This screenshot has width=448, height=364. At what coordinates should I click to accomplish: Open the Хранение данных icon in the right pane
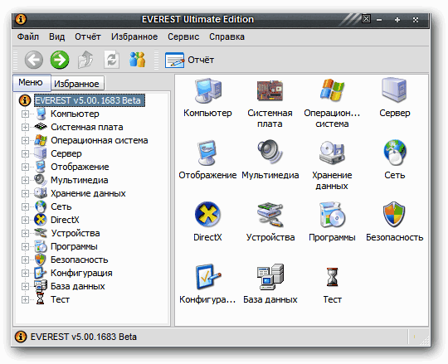(332, 153)
